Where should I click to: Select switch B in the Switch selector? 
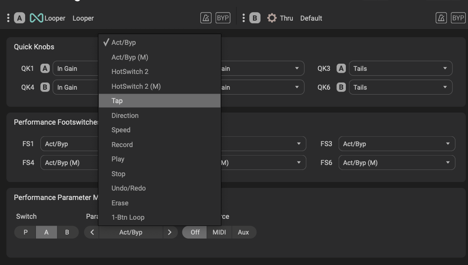67,232
